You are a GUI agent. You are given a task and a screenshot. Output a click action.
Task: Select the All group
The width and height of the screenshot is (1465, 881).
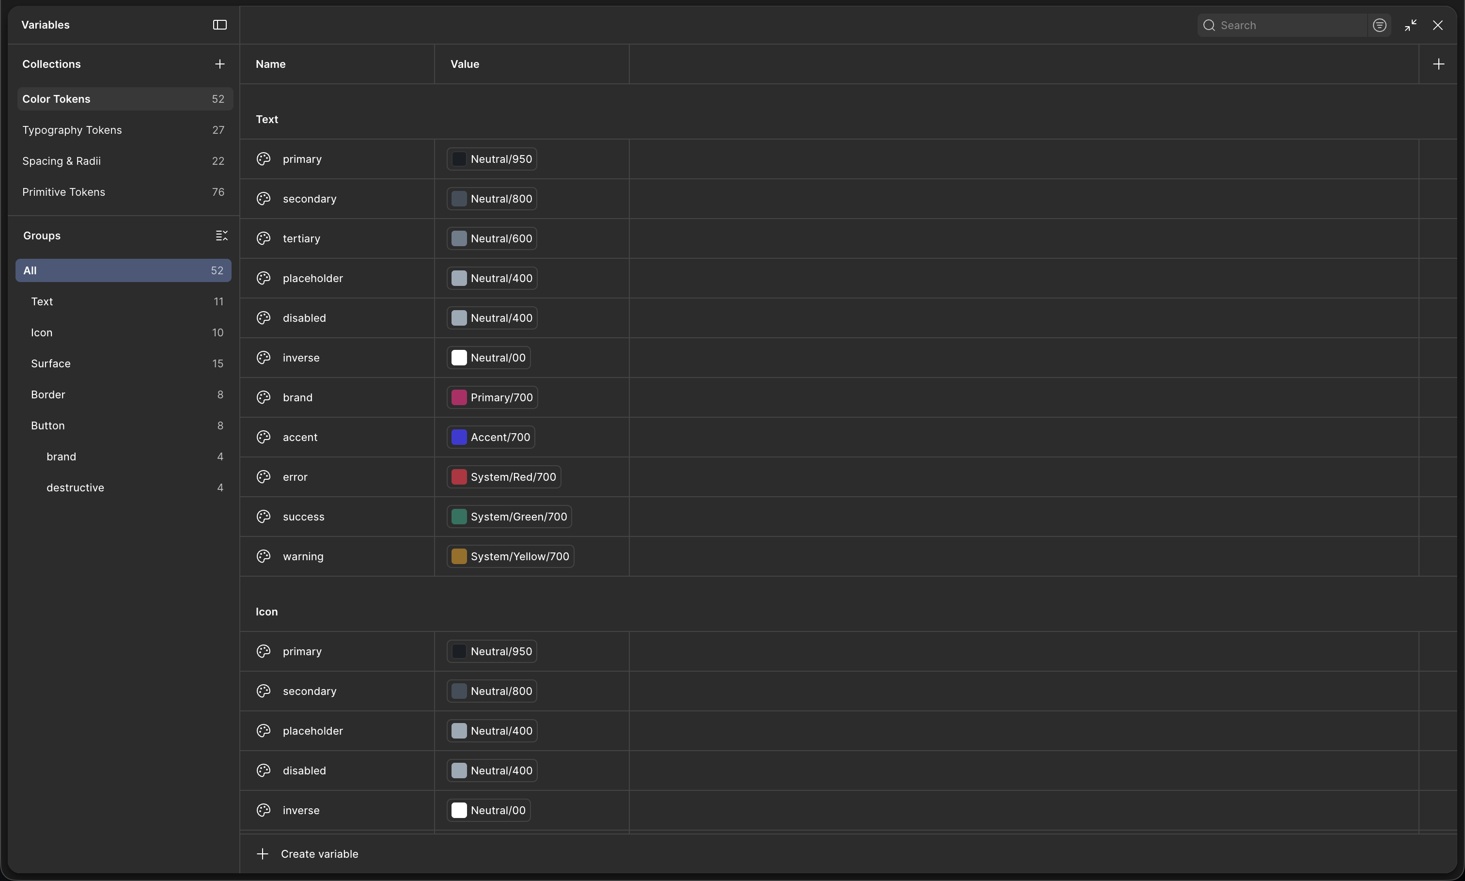tap(124, 271)
